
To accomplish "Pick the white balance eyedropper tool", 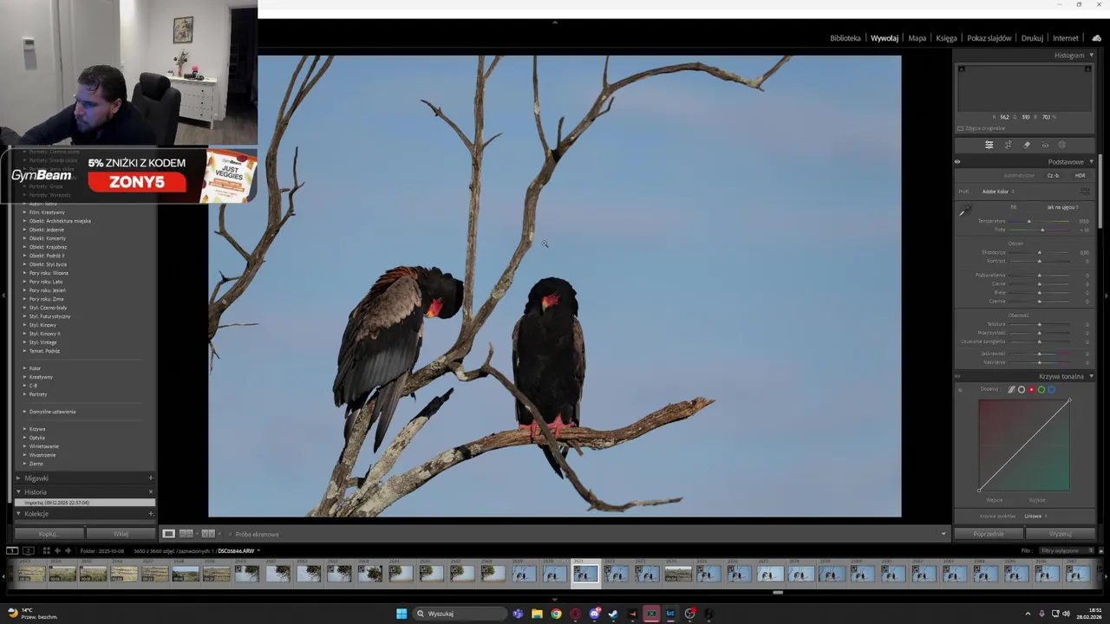I will 964,211.
